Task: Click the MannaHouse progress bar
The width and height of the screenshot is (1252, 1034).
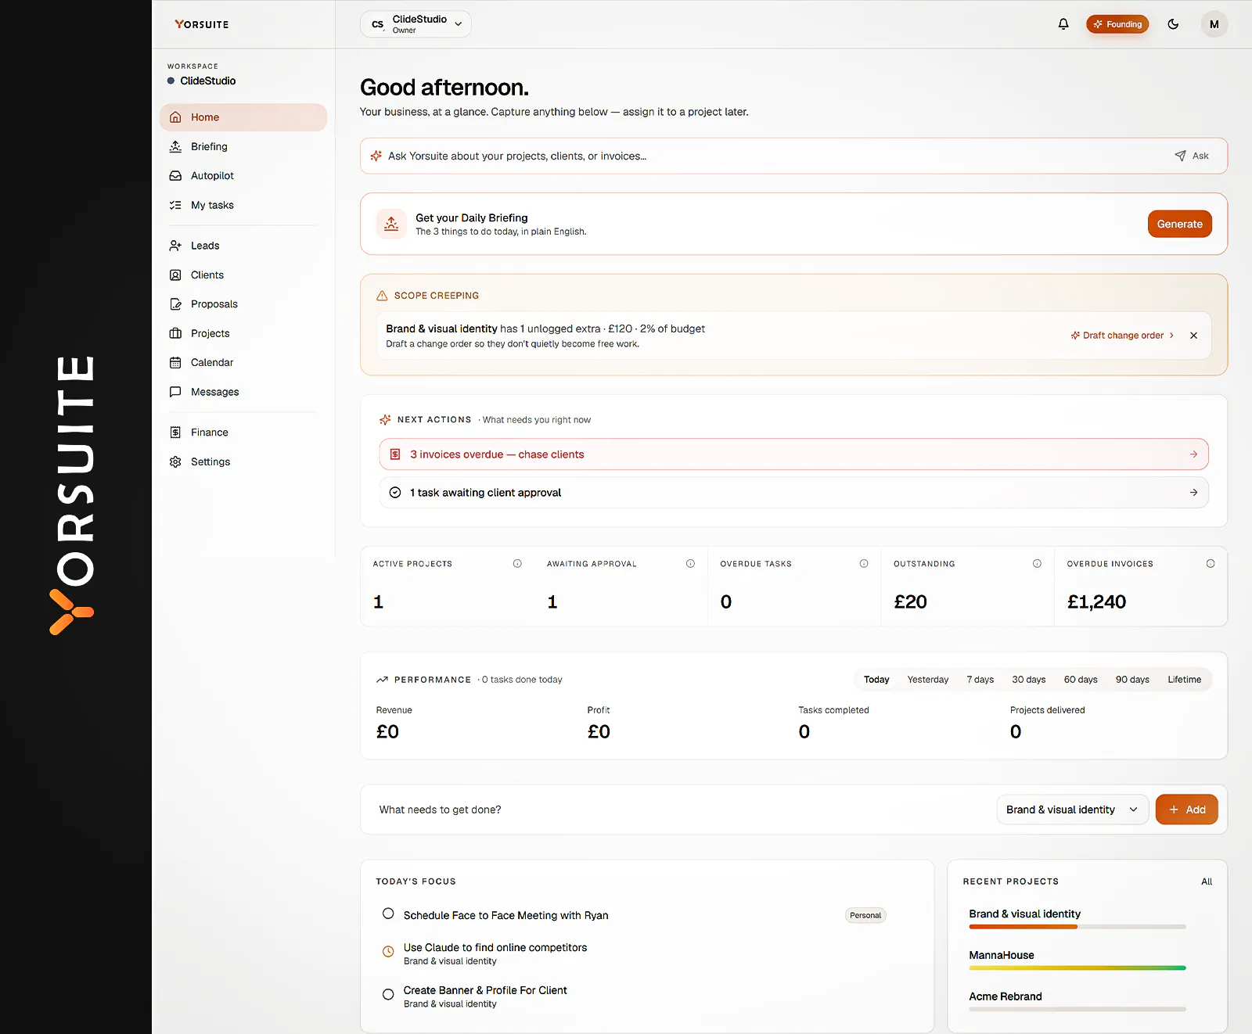Action: coord(1078,968)
